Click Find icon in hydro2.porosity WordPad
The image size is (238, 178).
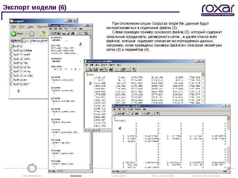(137, 113)
